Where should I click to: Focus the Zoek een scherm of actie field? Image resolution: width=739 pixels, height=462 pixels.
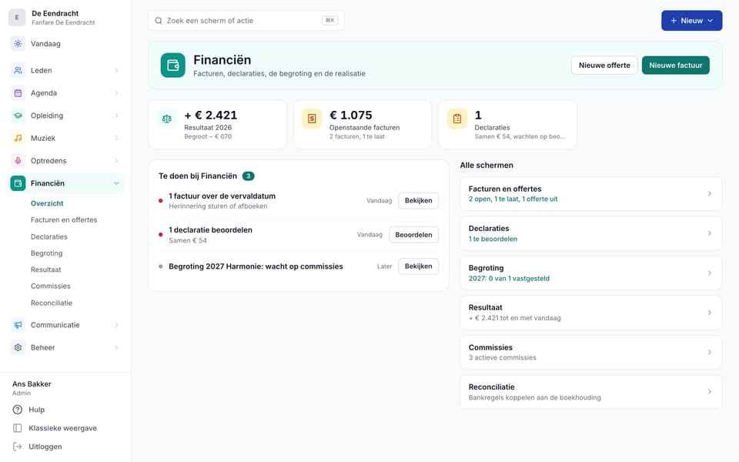[x=246, y=21]
